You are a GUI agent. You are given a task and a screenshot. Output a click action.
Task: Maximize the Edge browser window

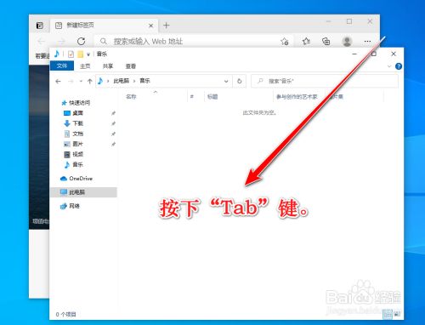(349, 21)
